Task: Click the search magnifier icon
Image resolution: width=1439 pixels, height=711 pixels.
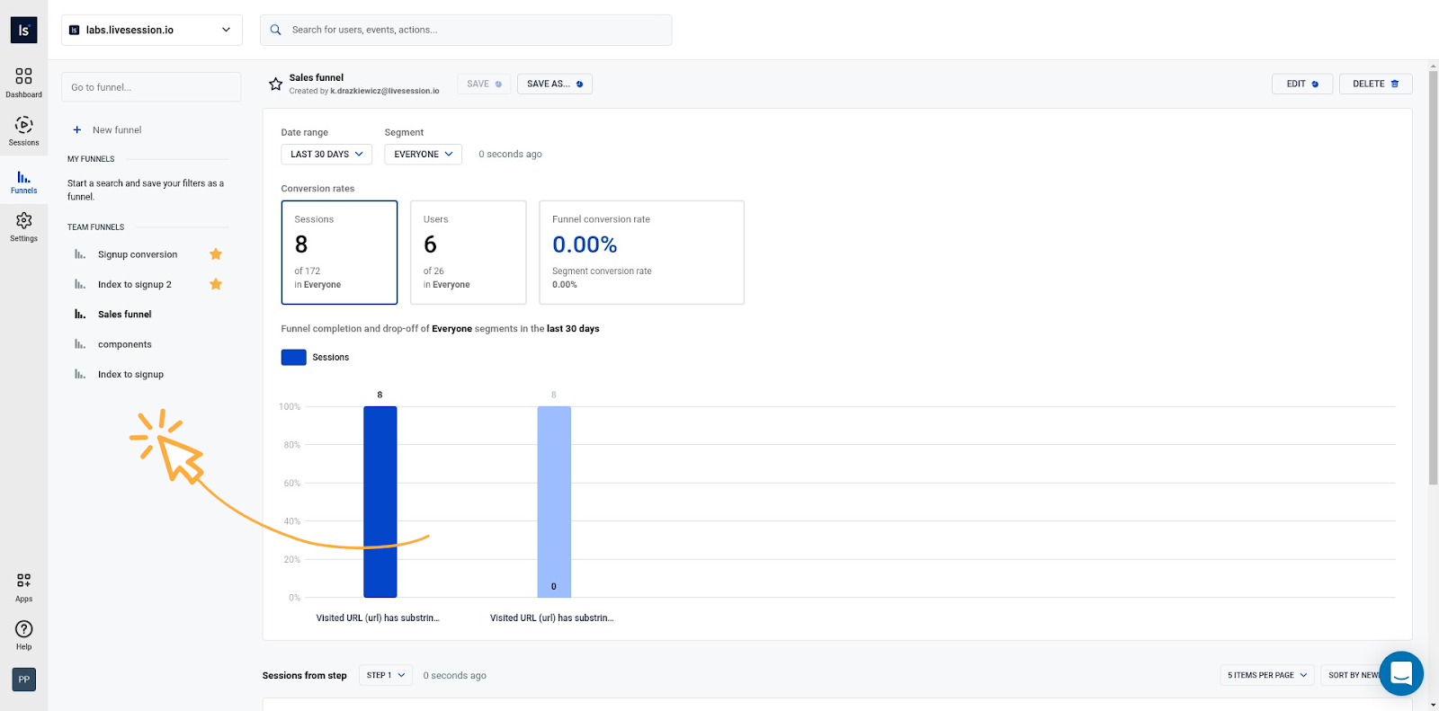Action: tap(276, 30)
